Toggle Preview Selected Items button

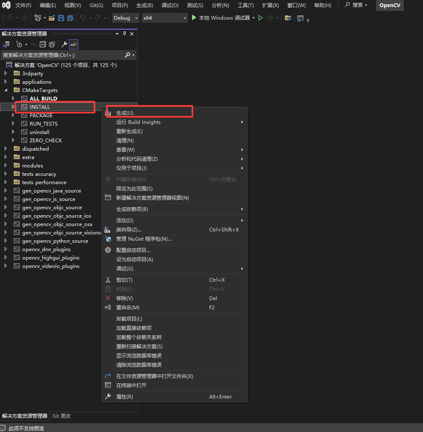click(x=74, y=44)
